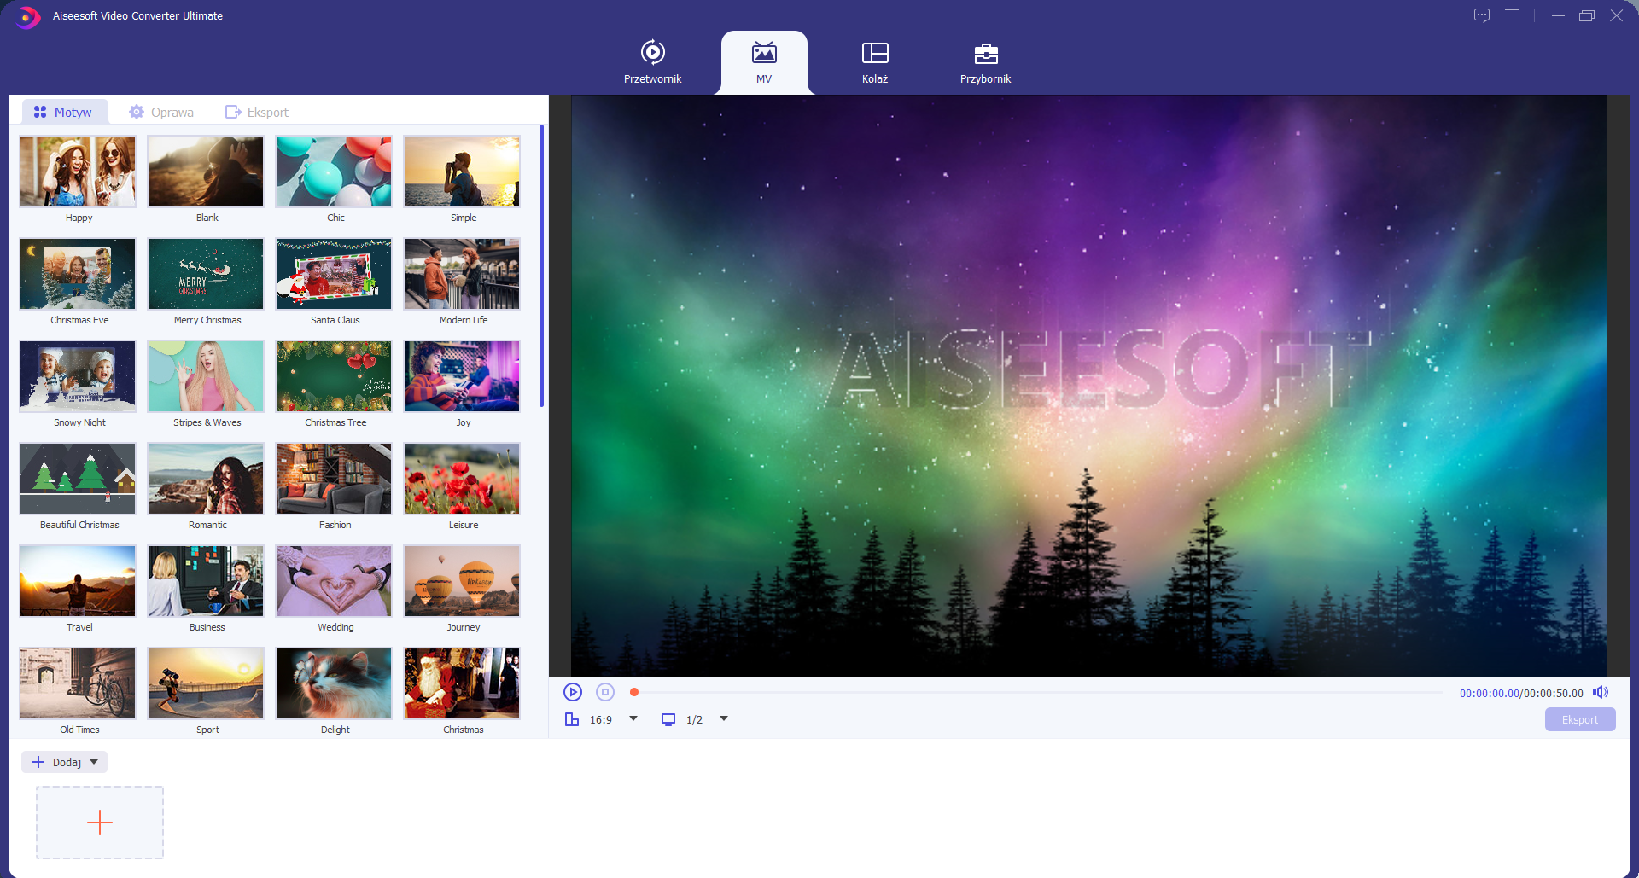The image size is (1639, 878).
Task: Pick the Simple theme thumbnail
Action: 462,172
